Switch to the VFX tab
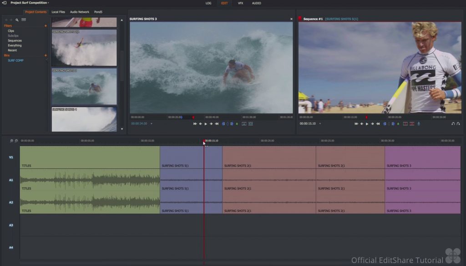 click(240, 3)
